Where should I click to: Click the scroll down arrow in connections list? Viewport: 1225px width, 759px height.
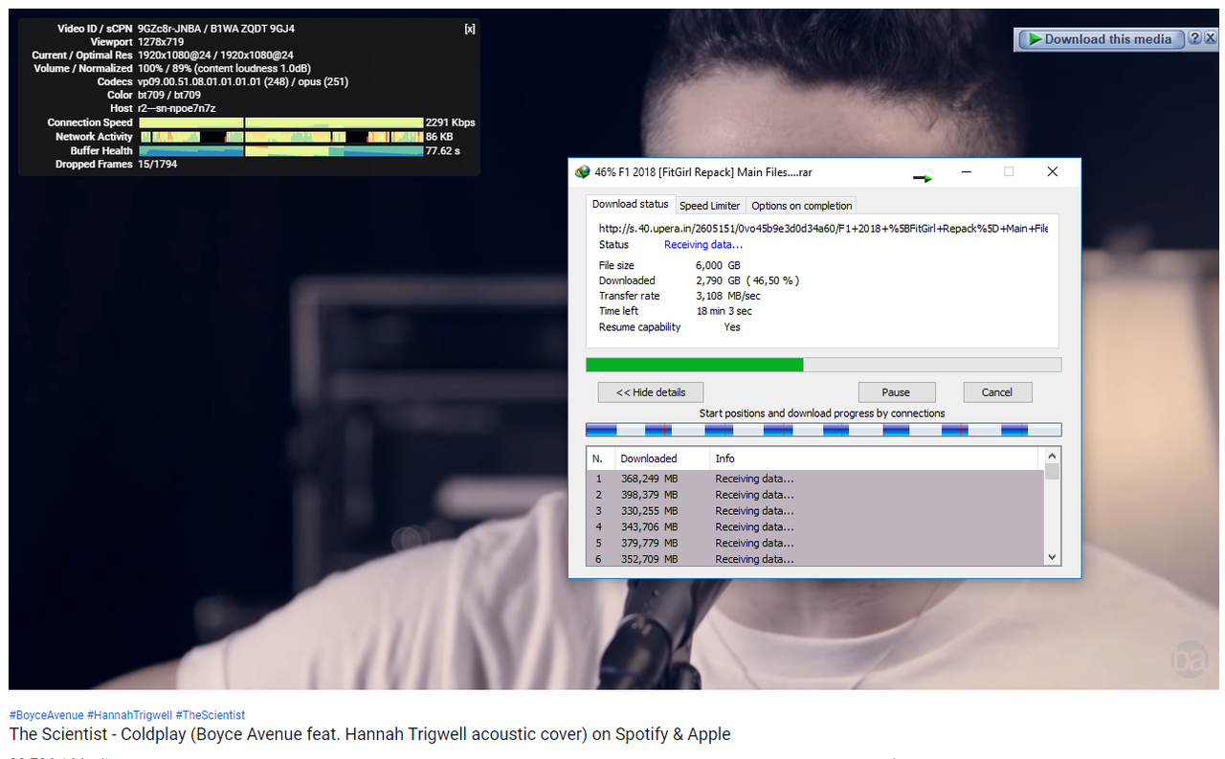coord(1052,557)
